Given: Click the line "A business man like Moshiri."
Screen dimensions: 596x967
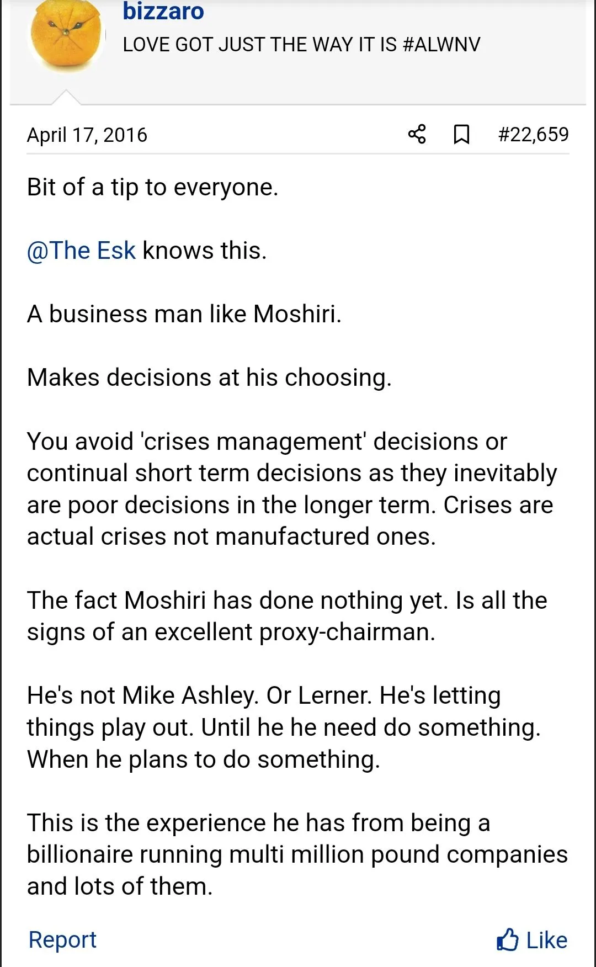Looking at the screenshot, I should (x=184, y=314).
